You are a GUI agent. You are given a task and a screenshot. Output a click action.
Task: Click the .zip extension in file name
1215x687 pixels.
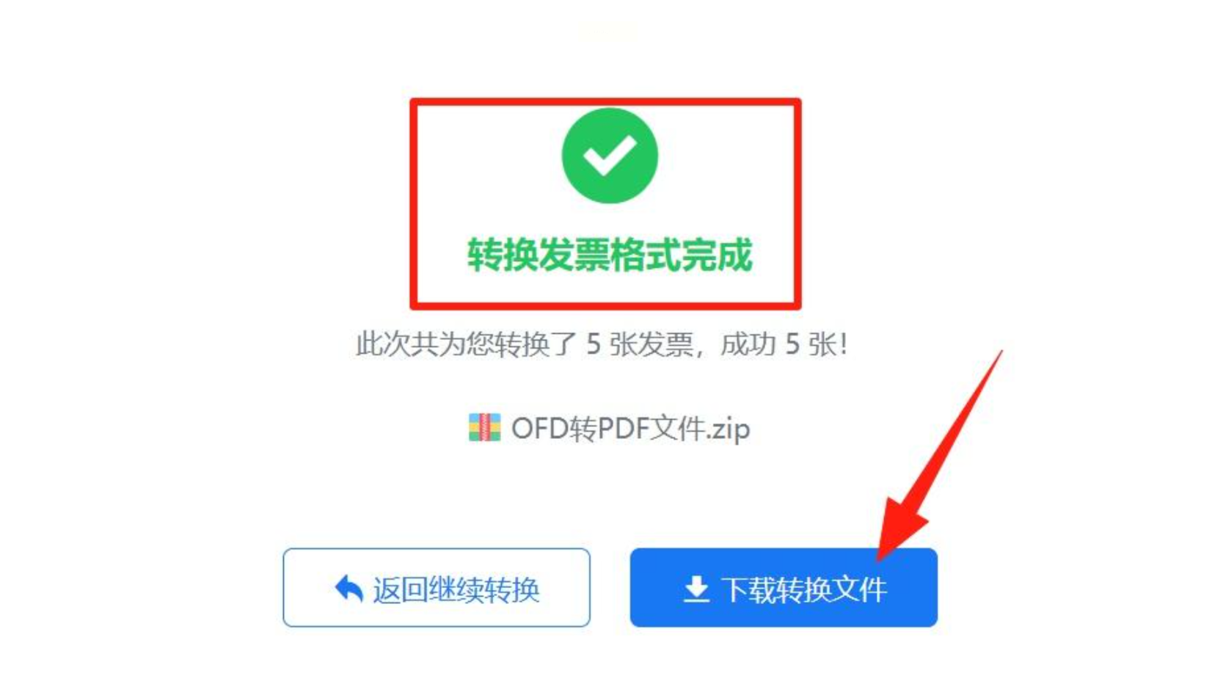(729, 429)
